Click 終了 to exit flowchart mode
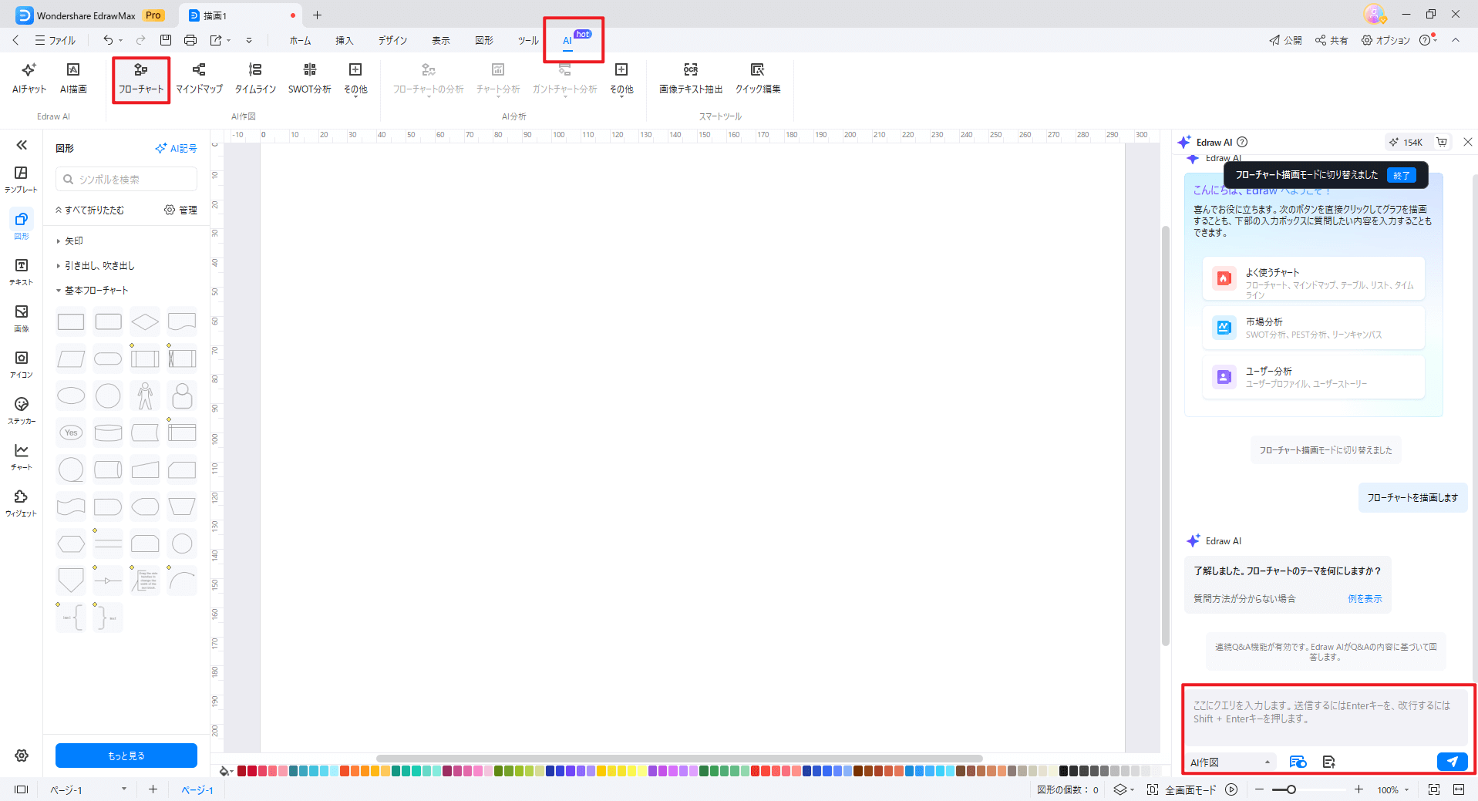1478x801 pixels. click(1401, 175)
